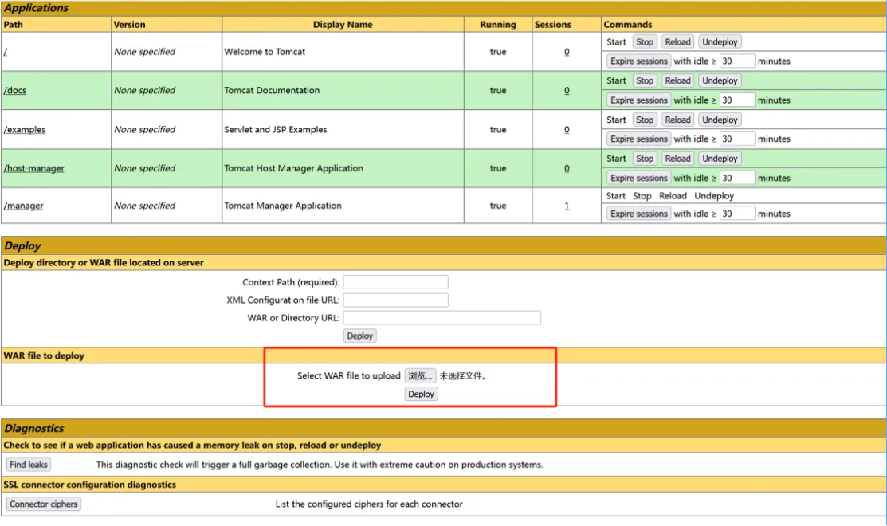This screenshot has width=887, height=526.
Task: Reload the root Welcome to Tomcat app
Action: pyautogui.click(x=677, y=42)
